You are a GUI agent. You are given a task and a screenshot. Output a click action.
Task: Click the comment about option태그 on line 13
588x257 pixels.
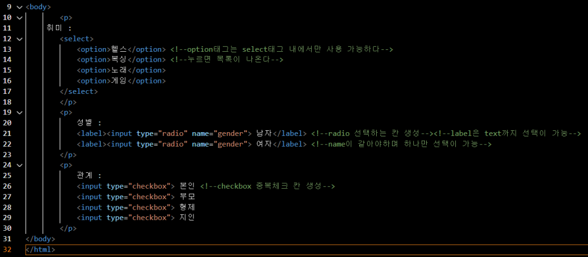coord(282,49)
